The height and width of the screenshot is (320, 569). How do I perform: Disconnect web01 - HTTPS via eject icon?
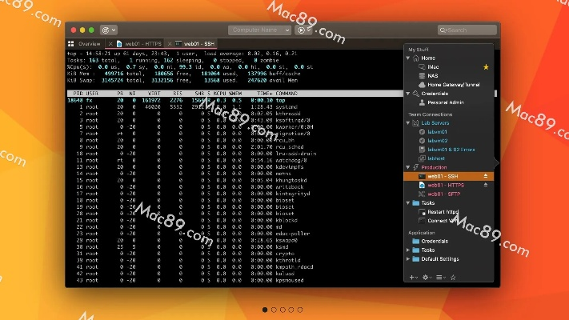[485, 184]
